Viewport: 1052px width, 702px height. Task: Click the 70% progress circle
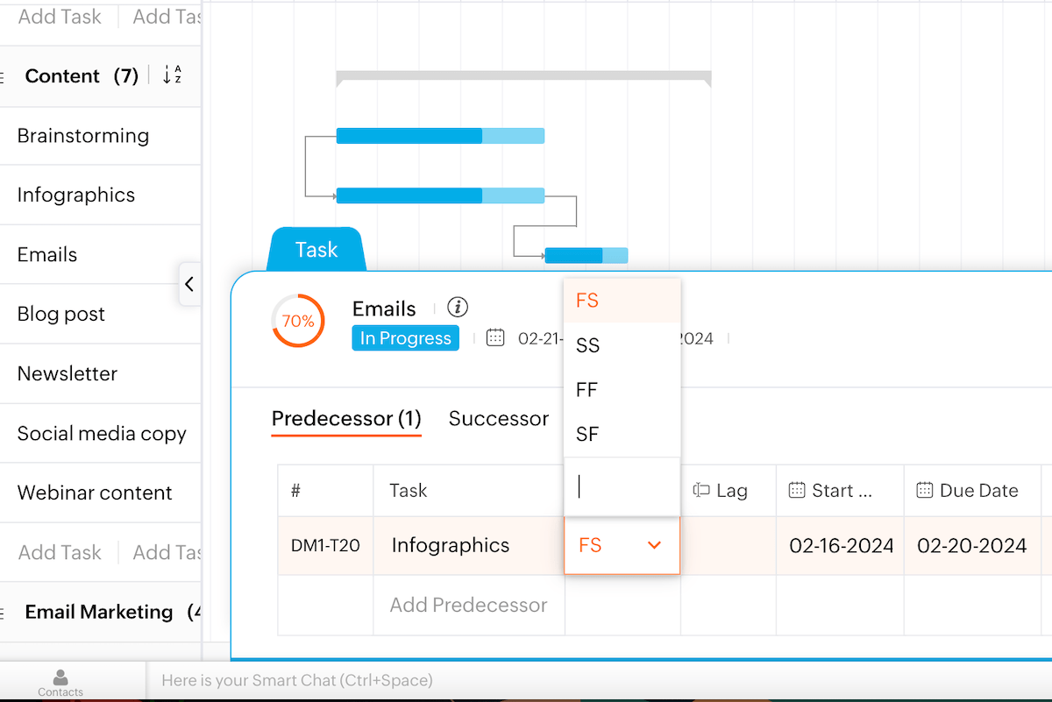298,321
